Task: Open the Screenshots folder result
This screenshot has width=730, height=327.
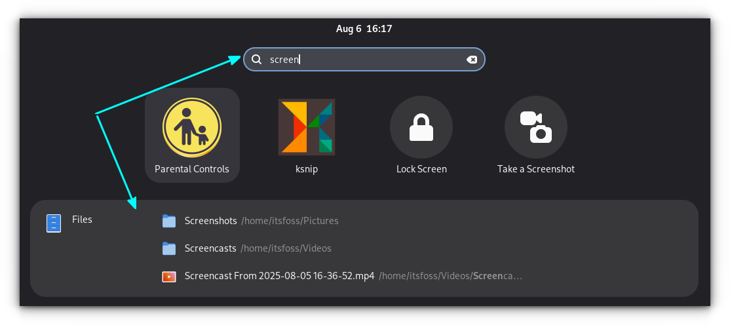Action: coord(250,221)
